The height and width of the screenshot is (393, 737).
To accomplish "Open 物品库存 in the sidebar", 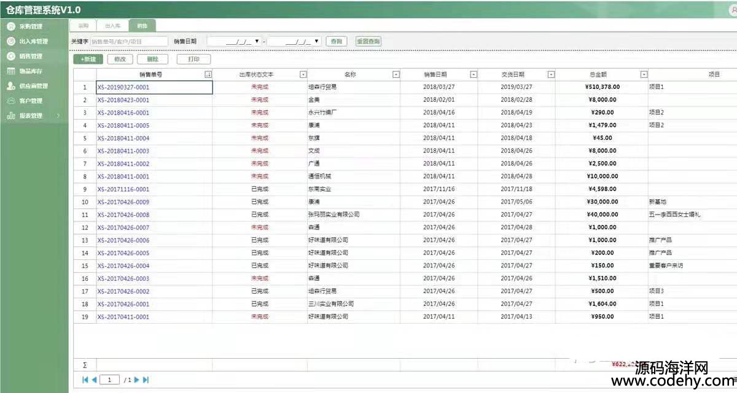I will tap(30, 71).
